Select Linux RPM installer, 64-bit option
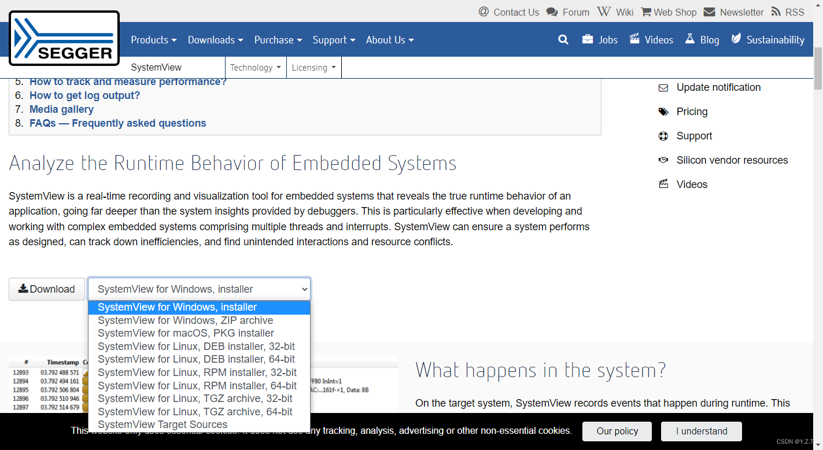 tap(199, 386)
